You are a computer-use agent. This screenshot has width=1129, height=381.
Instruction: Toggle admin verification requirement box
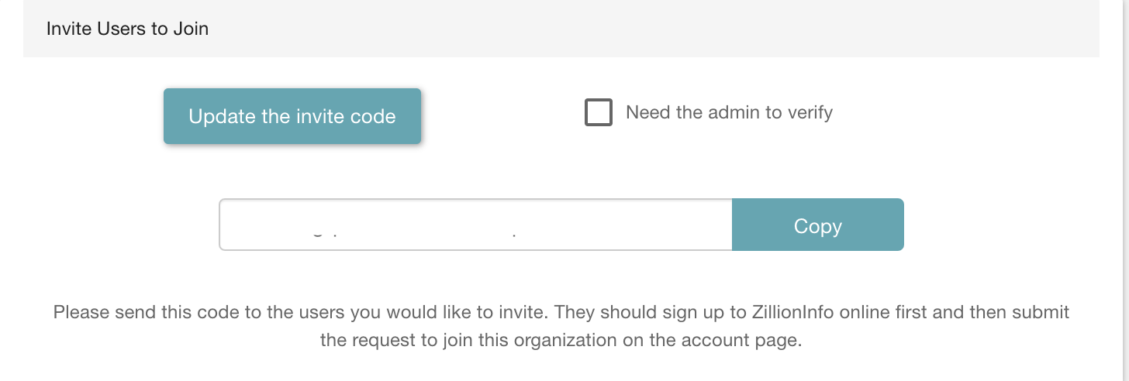(598, 113)
